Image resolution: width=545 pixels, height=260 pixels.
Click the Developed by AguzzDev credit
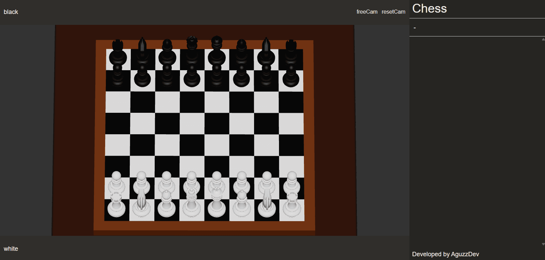[445, 254]
